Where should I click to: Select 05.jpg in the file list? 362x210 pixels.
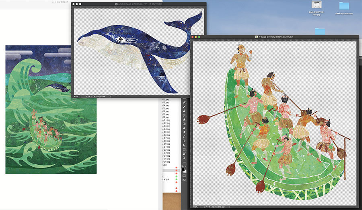[166, 108]
